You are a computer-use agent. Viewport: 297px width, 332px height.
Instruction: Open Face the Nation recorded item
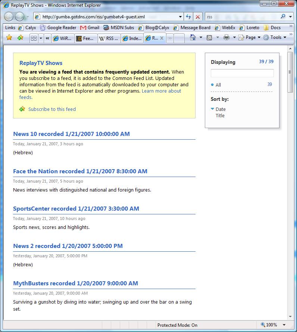[x=80, y=171]
